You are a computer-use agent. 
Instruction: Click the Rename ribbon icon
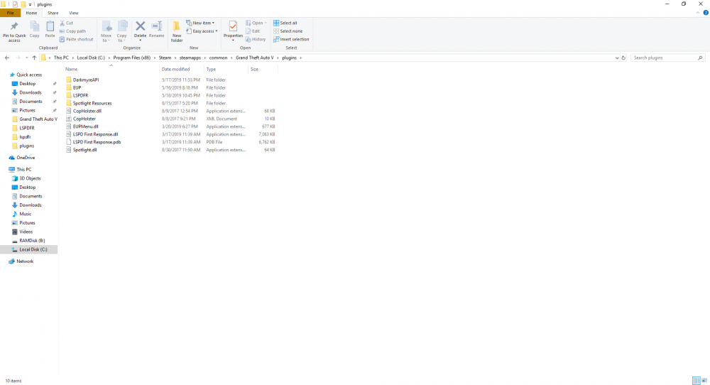pyautogui.click(x=157, y=26)
